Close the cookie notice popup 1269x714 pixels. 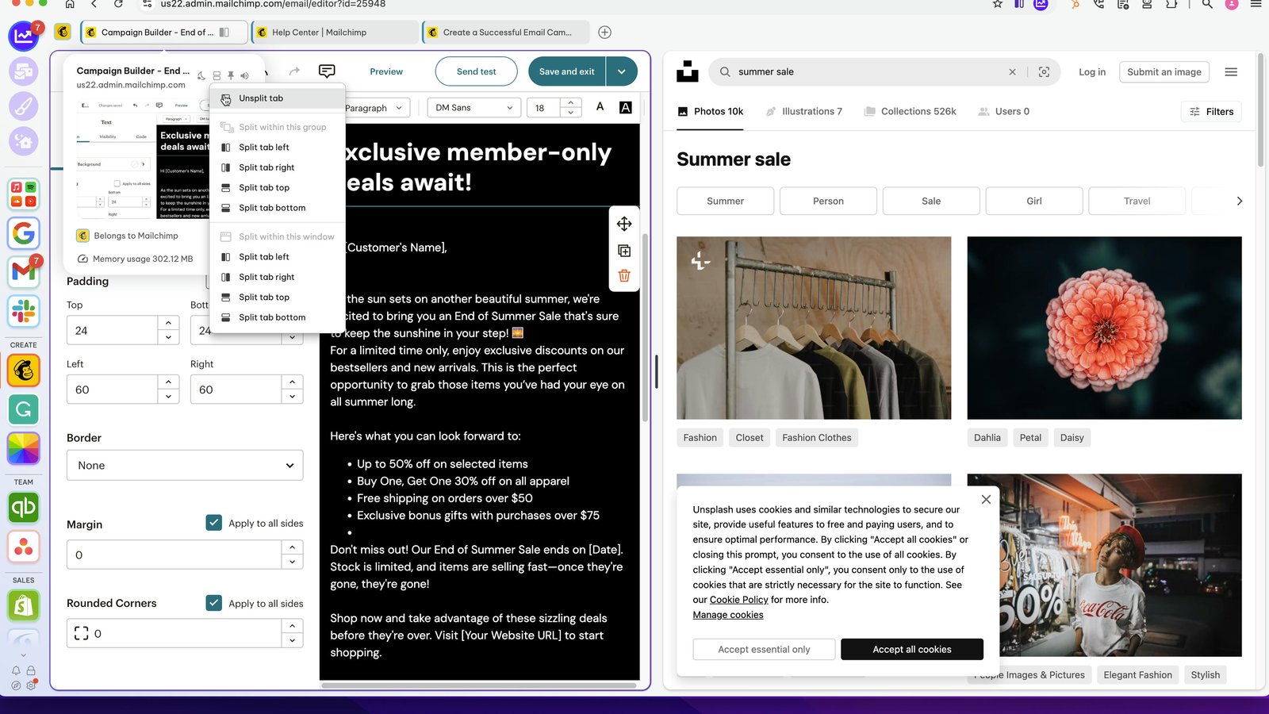[986, 500]
